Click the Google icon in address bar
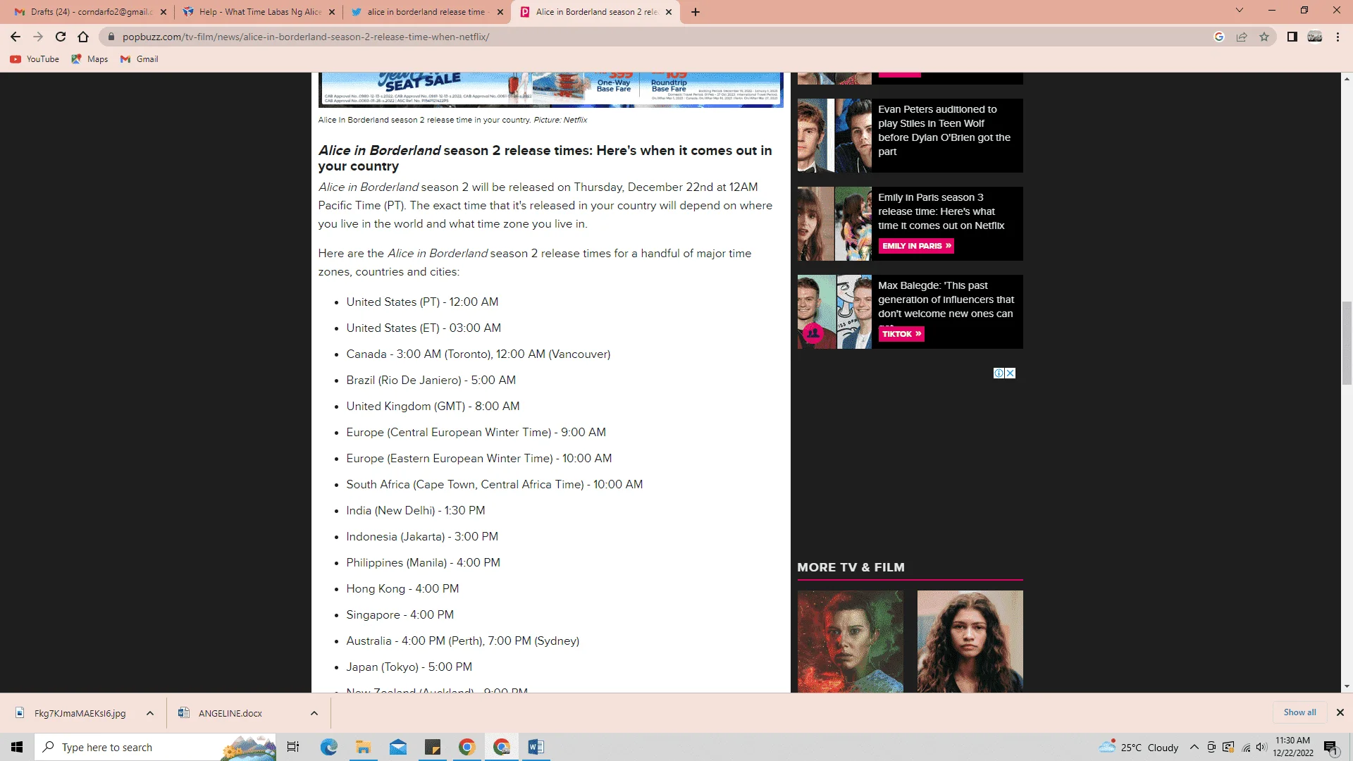The height and width of the screenshot is (761, 1353). [1219, 37]
